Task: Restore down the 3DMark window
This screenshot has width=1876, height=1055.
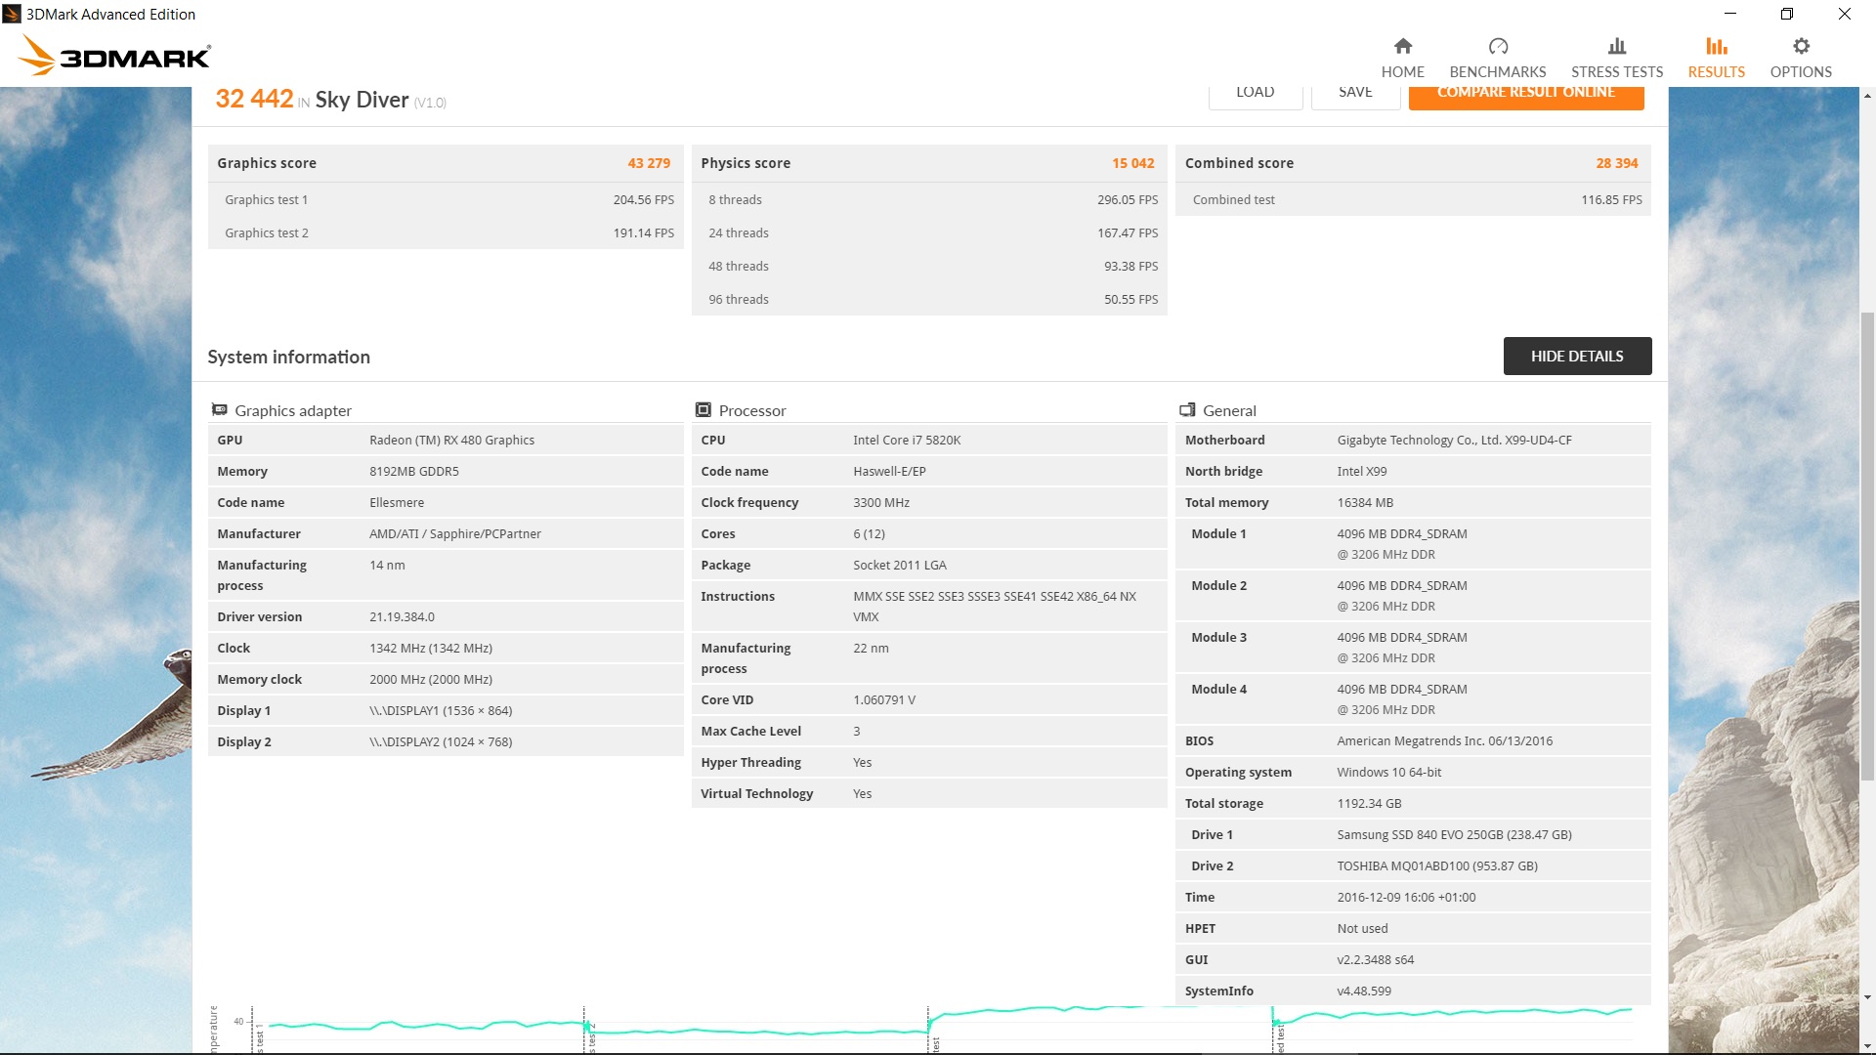Action: pyautogui.click(x=1787, y=14)
